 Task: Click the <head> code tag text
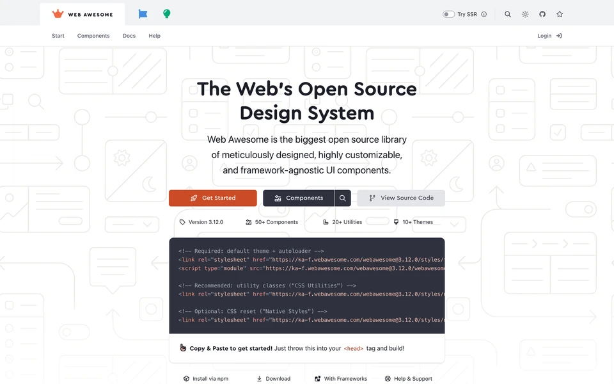[353, 348]
